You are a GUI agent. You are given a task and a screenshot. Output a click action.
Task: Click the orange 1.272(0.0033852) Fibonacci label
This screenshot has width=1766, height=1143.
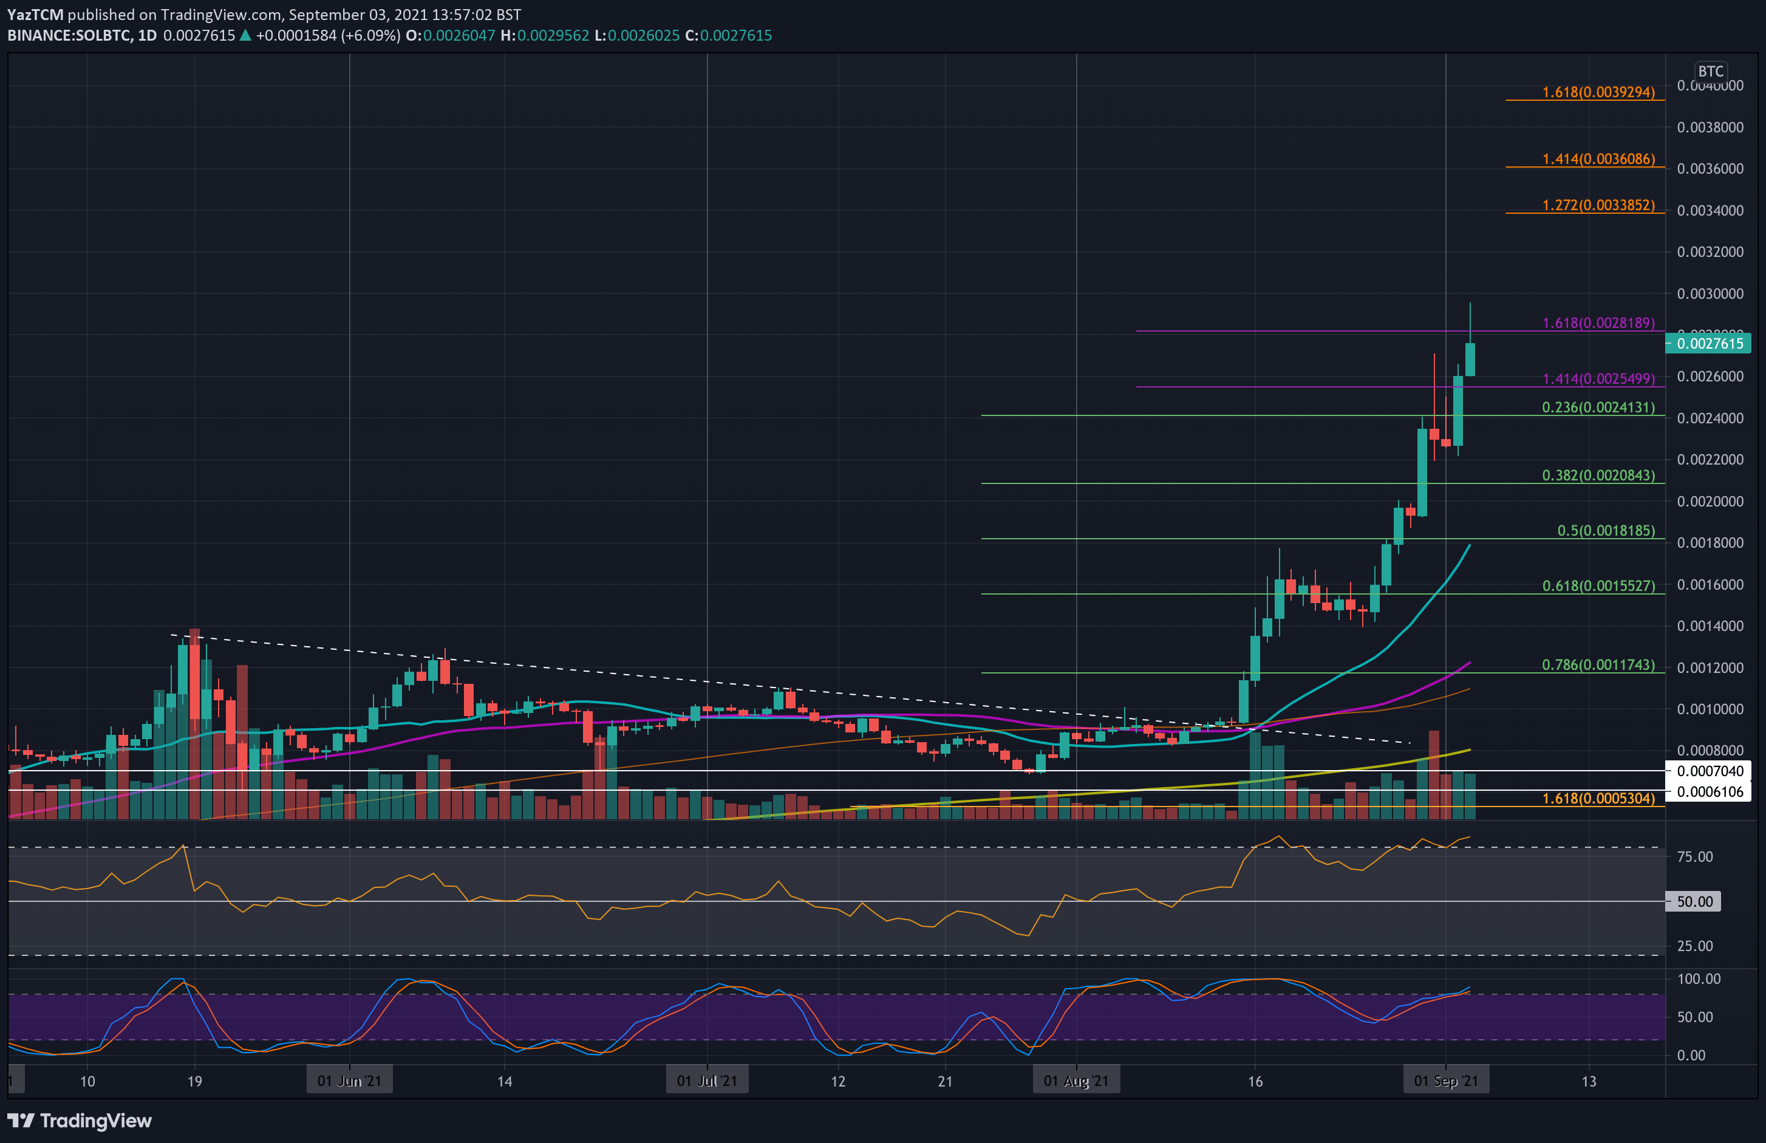pos(1598,206)
